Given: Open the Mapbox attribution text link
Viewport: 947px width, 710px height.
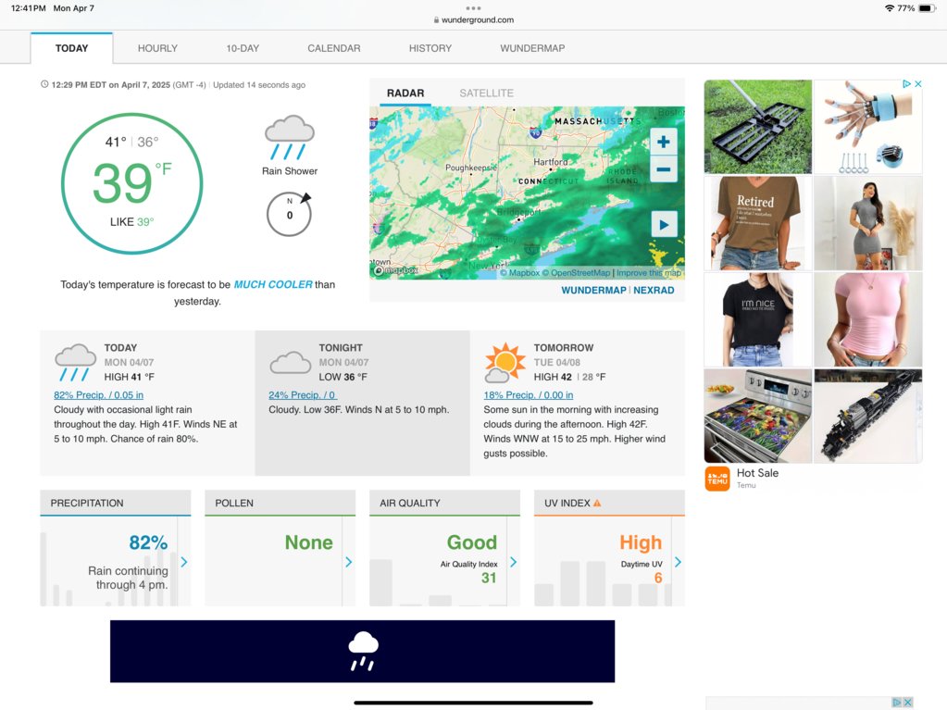Looking at the screenshot, I should (x=520, y=273).
